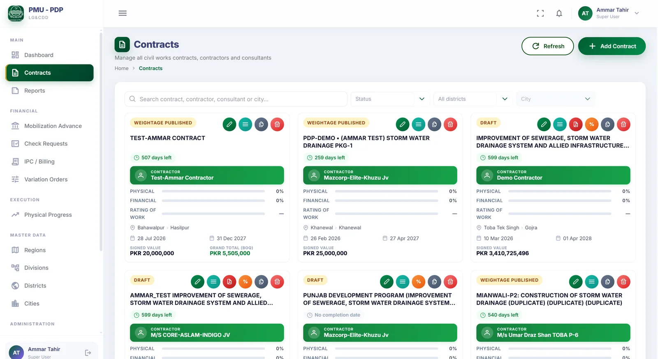This screenshot has width=658, height=359.
Task: Open the TEST-AMMAR CONTRACT title
Action: coord(168,138)
